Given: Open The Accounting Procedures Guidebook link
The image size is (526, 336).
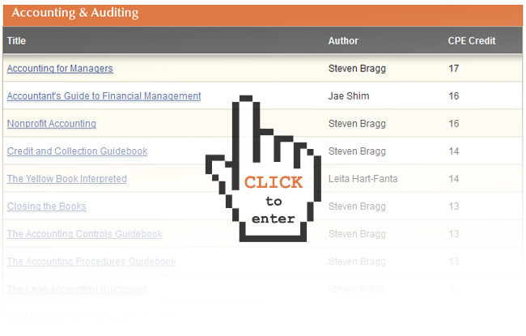Looking at the screenshot, I should tap(91, 262).
